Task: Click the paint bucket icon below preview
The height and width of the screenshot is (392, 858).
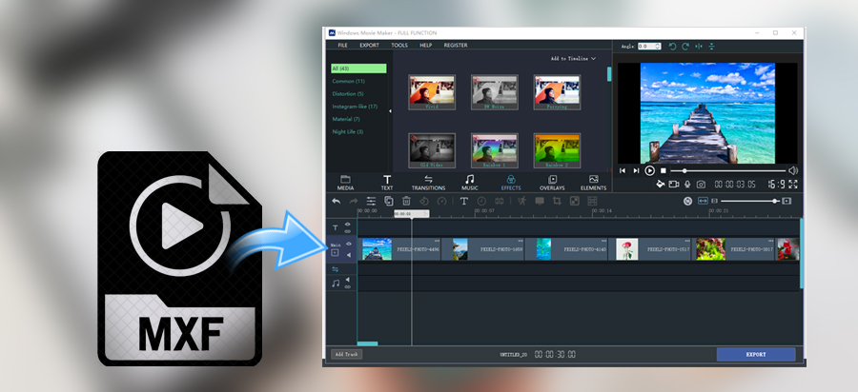Action: click(660, 184)
